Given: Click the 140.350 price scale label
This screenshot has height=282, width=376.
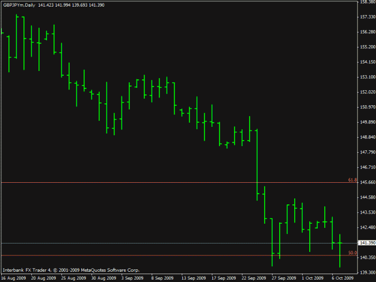Looking at the screenshot, I should [x=368, y=257].
